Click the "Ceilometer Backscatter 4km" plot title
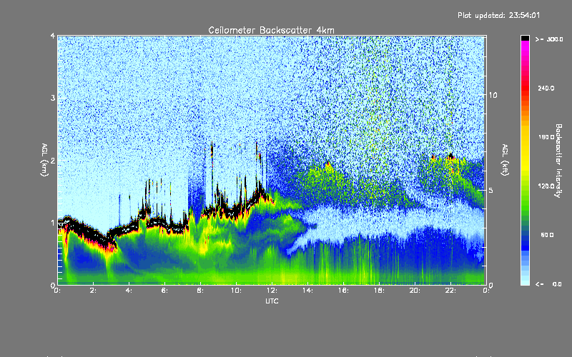This screenshot has width=572, height=357. pos(271,30)
